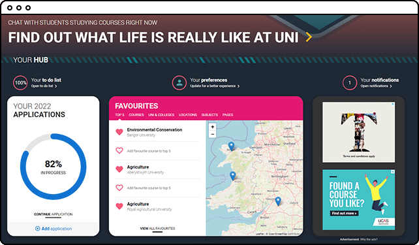Click the preferences profile icon
The width and height of the screenshot is (419, 245).
[179, 83]
